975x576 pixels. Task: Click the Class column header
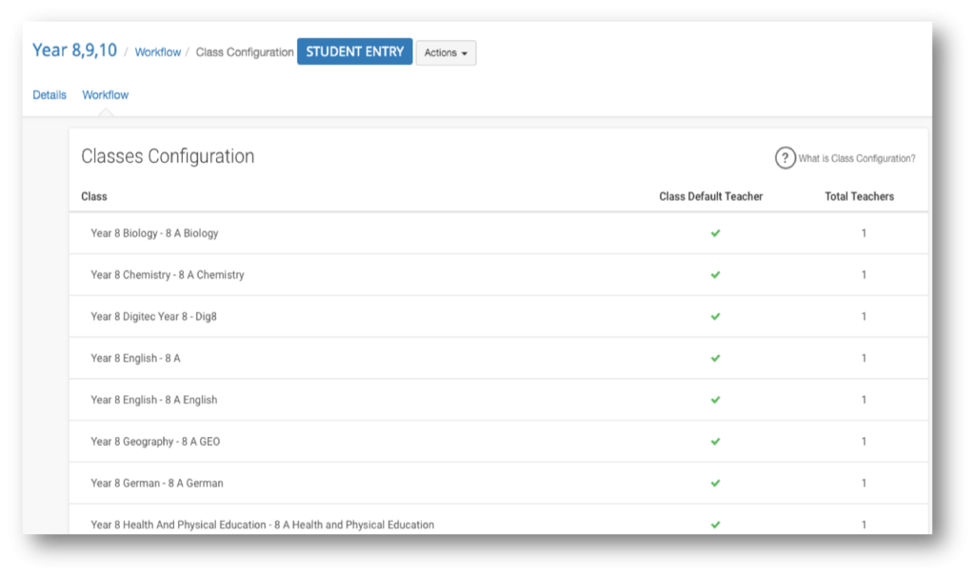coord(94,196)
